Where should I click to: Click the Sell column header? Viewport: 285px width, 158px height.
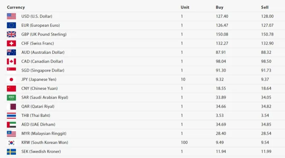(265, 7)
